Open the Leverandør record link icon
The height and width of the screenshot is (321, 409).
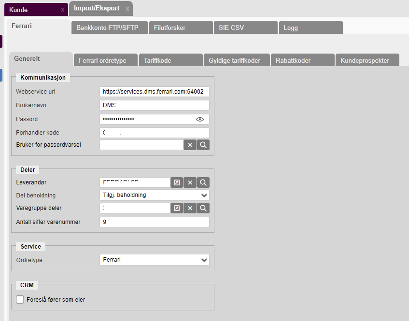click(x=177, y=182)
